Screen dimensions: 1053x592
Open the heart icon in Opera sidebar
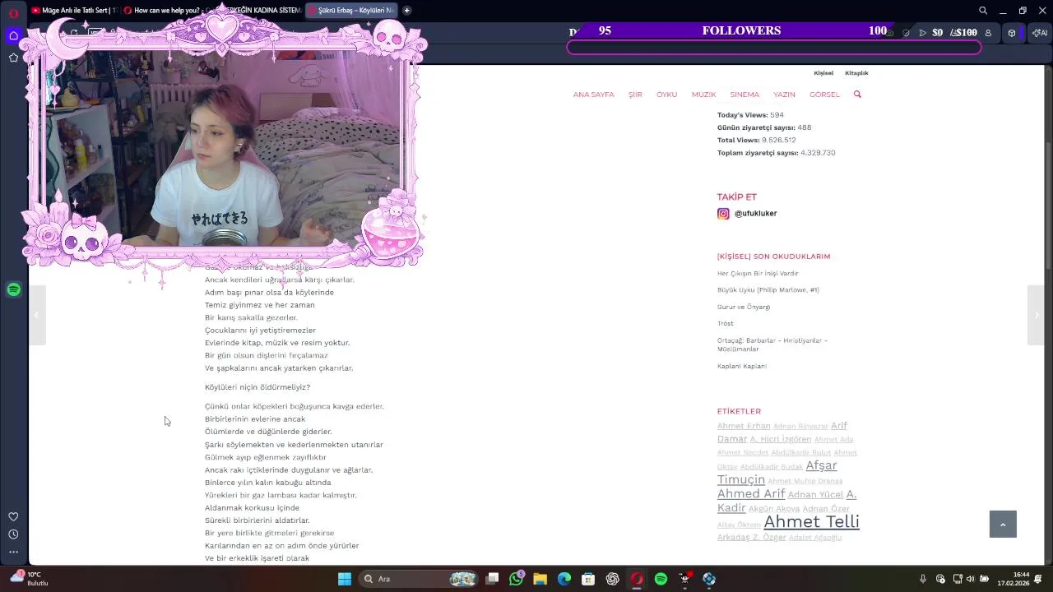pos(13,516)
